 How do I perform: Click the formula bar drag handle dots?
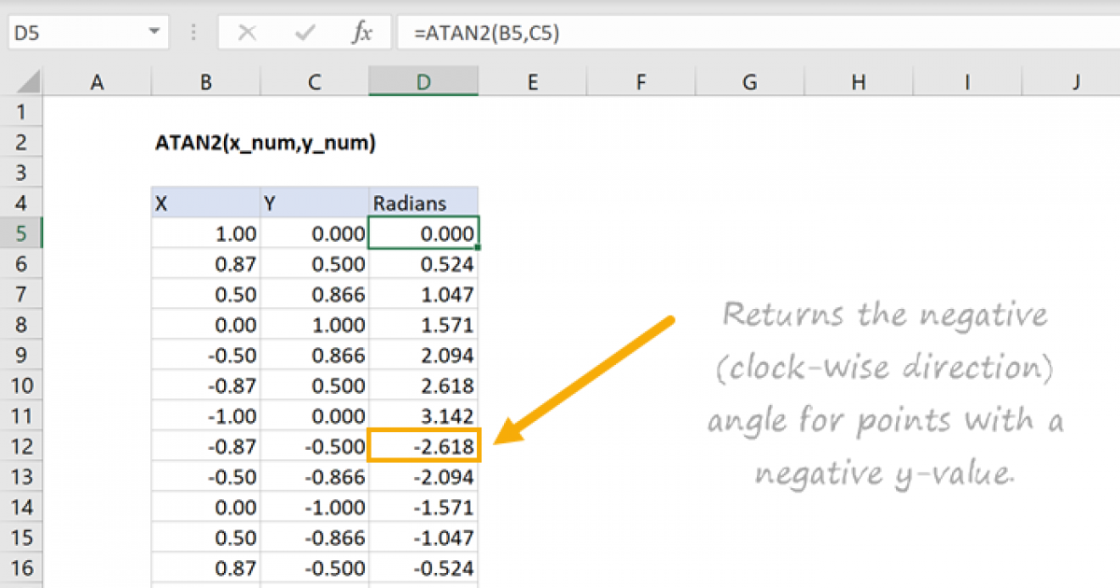(x=194, y=34)
